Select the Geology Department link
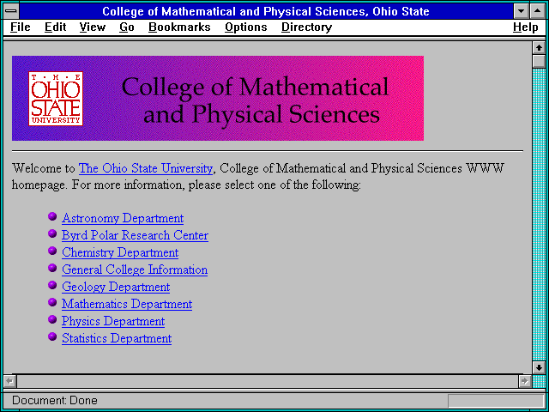549x412 pixels. pos(116,287)
